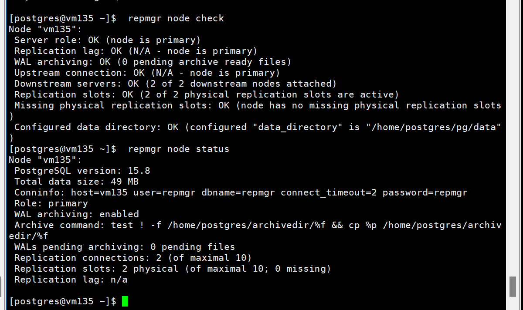The height and width of the screenshot is (310, 523).
Task: Click the "Replication lag: OK" output line
Action: tap(136, 51)
